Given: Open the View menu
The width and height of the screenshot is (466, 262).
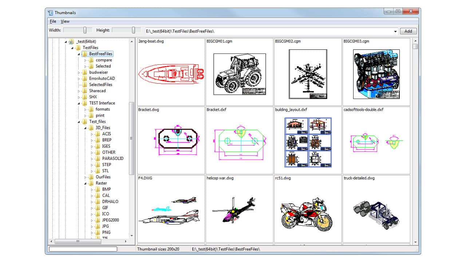Looking at the screenshot, I should tap(65, 21).
